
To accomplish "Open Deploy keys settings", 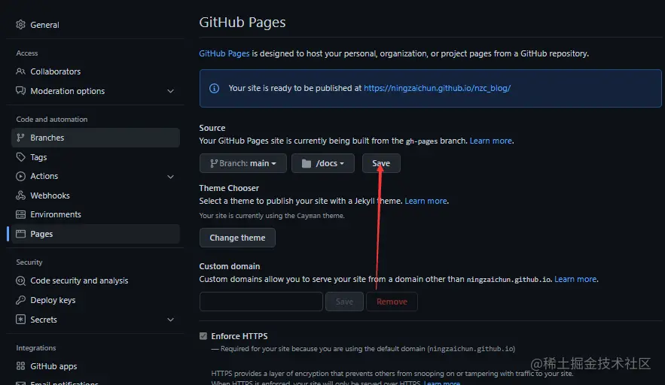I will 96,300.
